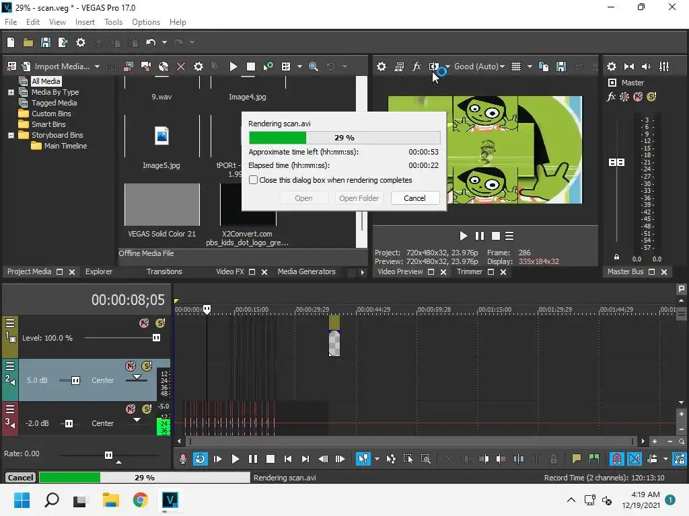Image resolution: width=689 pixels, height=516 pixels.
Task: Collapse Storyboard Bins tree node
Action: (11, 135)
